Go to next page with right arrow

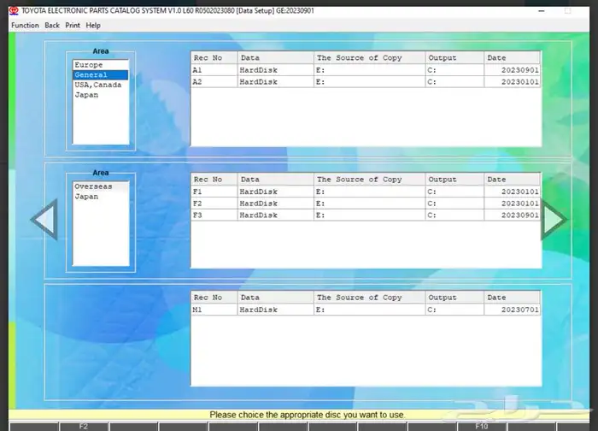coord(554,220)
